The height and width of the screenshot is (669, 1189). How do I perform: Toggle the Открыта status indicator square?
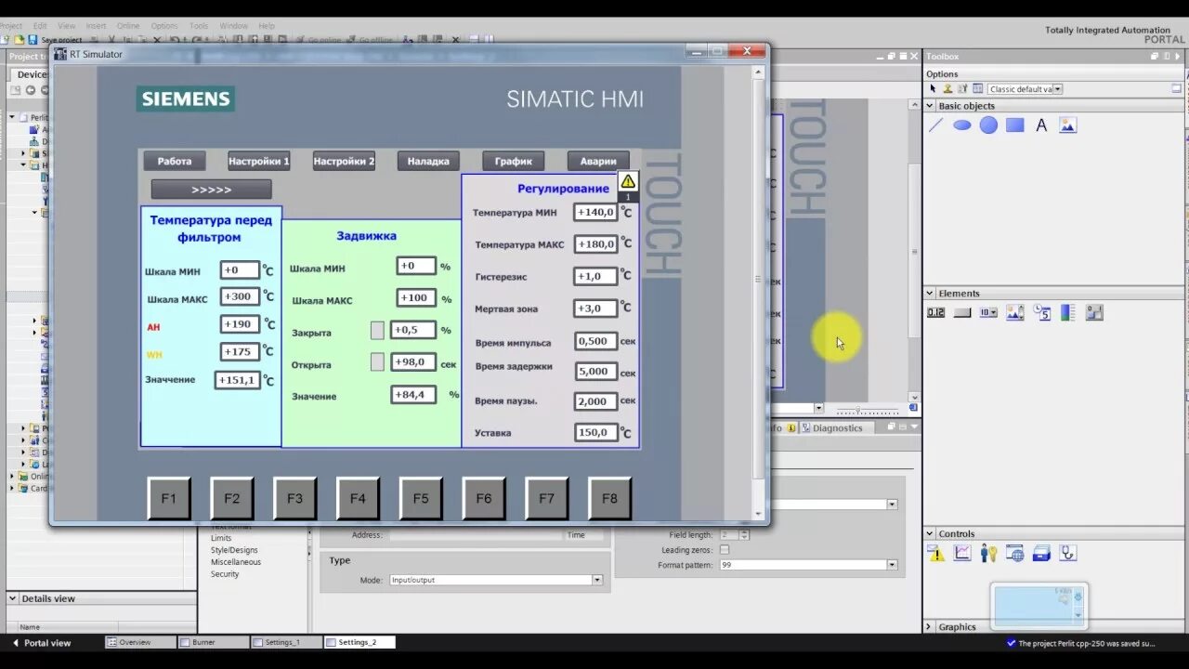point(377,361)
